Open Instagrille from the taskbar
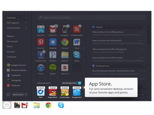 coord(17,105)
